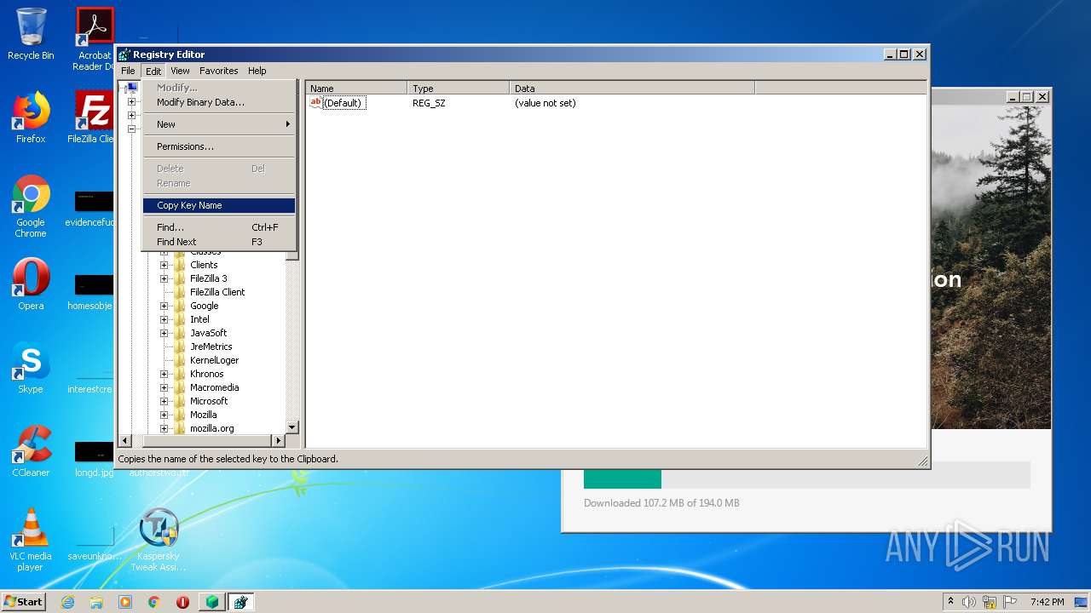Open Windows Media Player taskbar icon
Viewport: 1091px width, 613px height.
click(125, 602)
